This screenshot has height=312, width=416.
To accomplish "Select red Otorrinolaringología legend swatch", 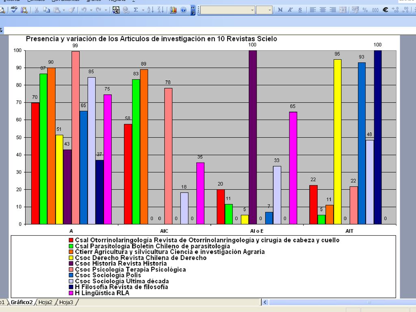I will tap(71, 240).
